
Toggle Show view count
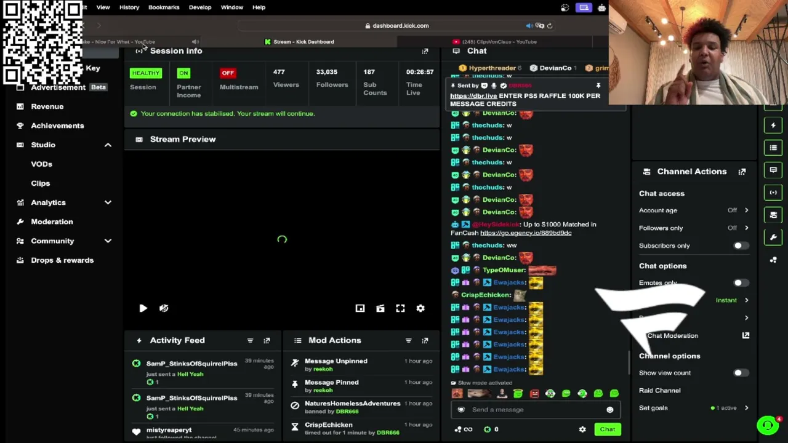[741, 373]
